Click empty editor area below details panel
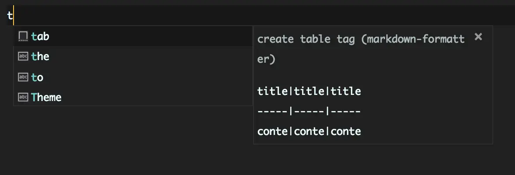515x175 pixels. coord(371,160)
